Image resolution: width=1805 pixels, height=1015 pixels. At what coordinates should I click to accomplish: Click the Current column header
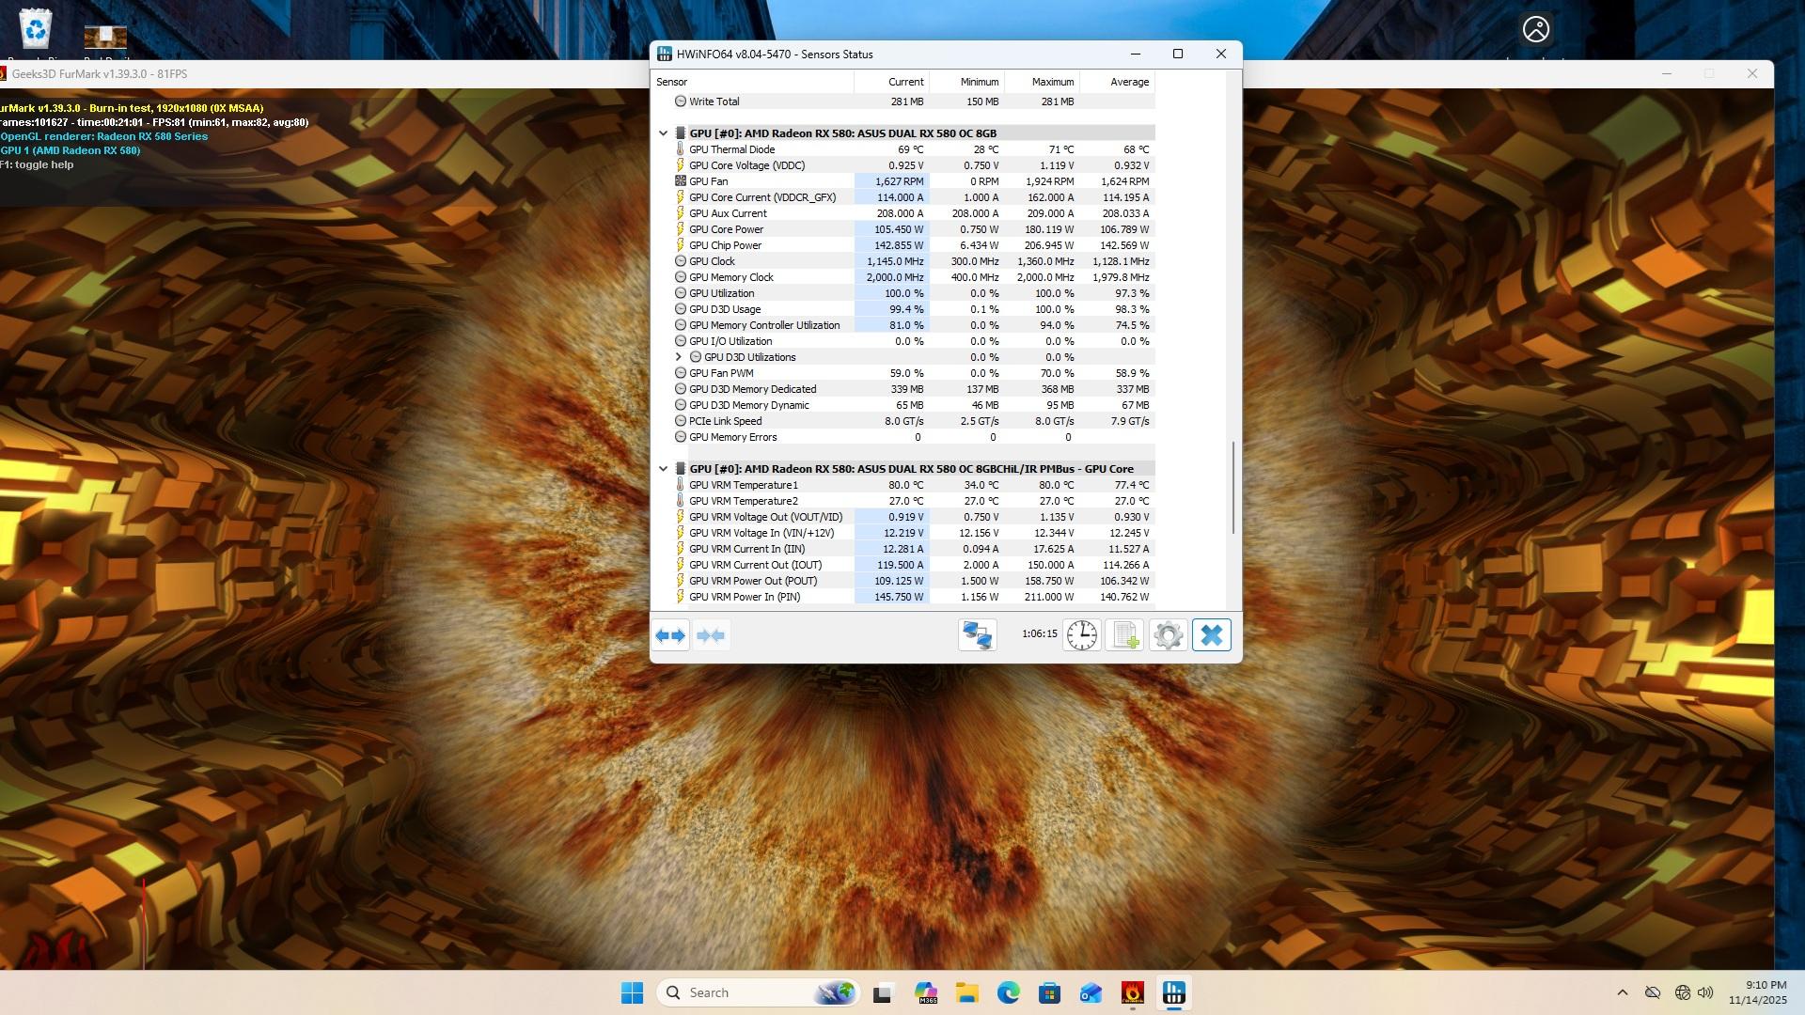pyautogui.click(x=892, y=82)
